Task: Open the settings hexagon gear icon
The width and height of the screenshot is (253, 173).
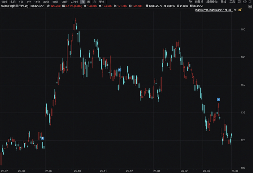Action: [239, 2]
